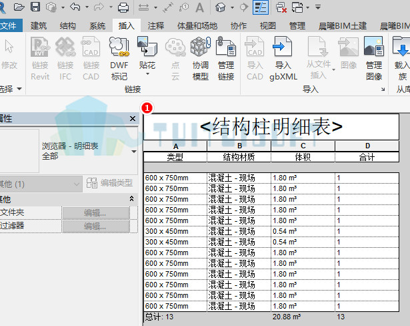
Task: Collapse the 其他 properties group
Action: pos(131,199)
